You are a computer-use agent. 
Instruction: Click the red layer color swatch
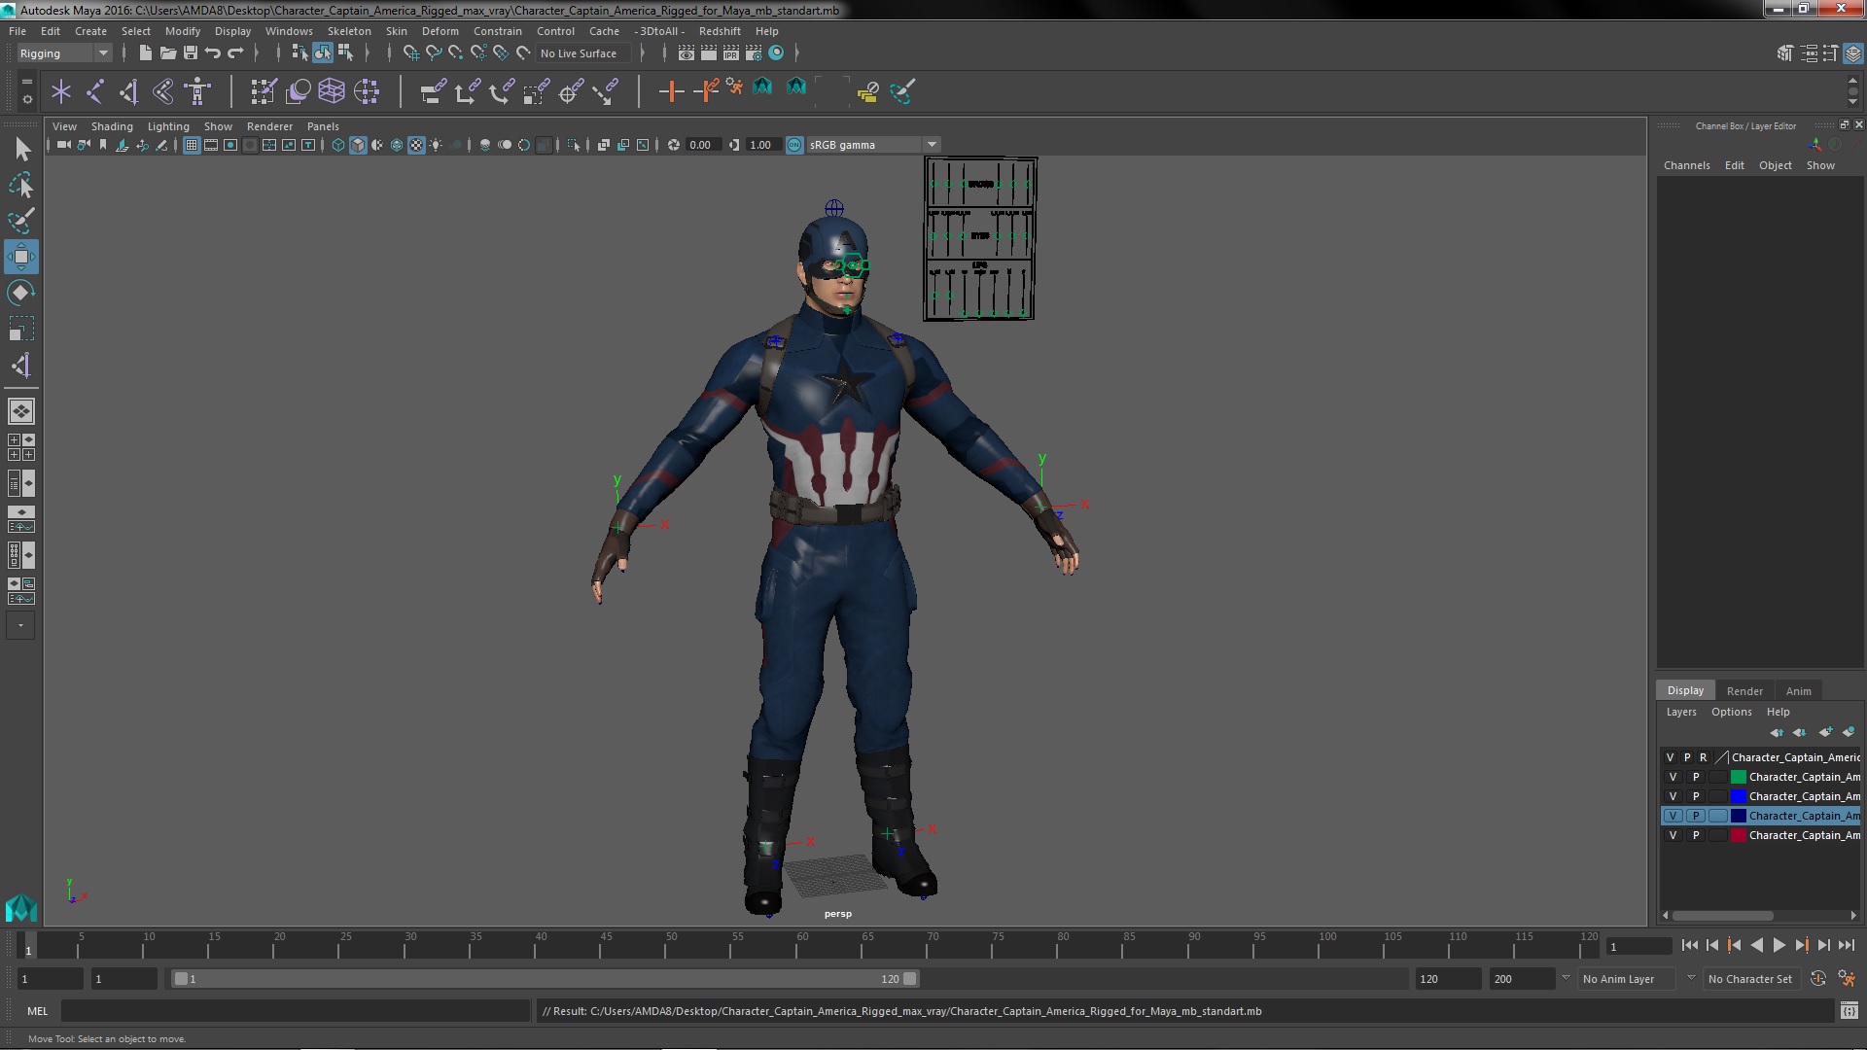coord(1738,835)
